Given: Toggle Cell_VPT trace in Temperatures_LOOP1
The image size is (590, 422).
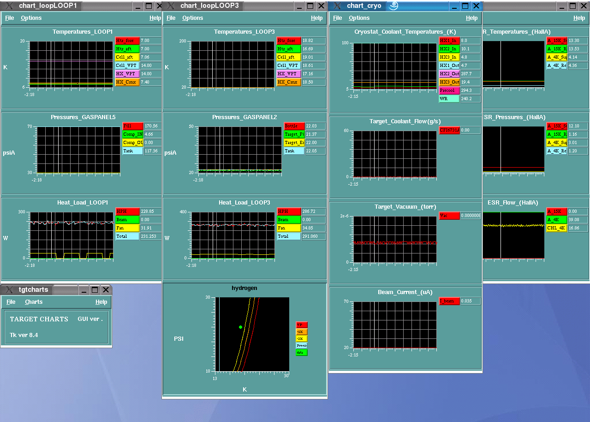Looking at the screenshot, I should tap(127, 66).
